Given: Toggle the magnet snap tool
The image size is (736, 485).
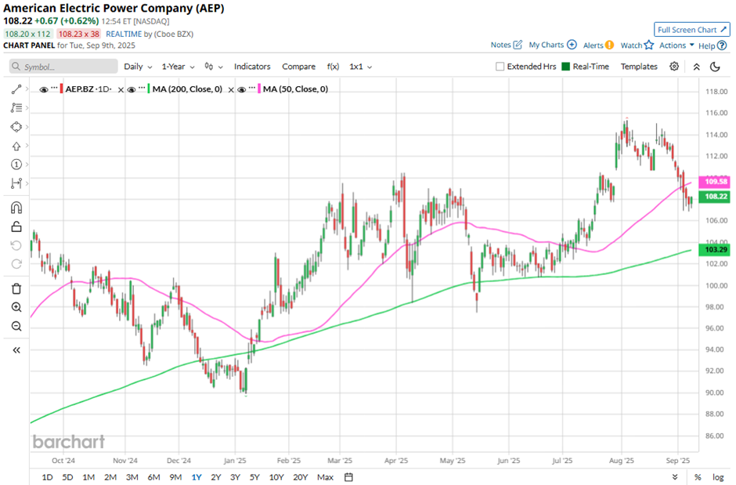Looking at the screenshot, I should (x=16, y=208).
